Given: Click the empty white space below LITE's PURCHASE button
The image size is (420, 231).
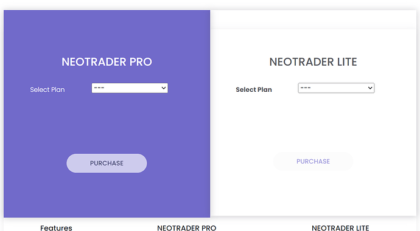Looking at the screenshot, I should (x=313, y=193).
